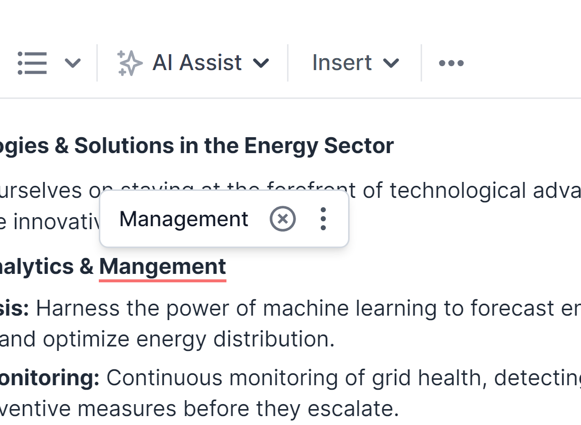The height and width of the screenshot is (425, 581).
Task: Open spelling popup vertical dots menu
Action: coord(323,219)
